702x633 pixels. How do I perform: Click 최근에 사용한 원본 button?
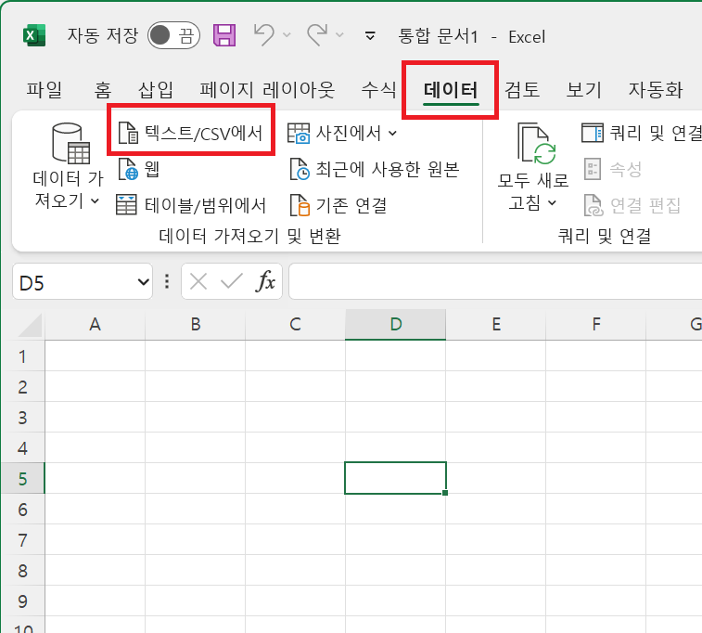(375, 169)
